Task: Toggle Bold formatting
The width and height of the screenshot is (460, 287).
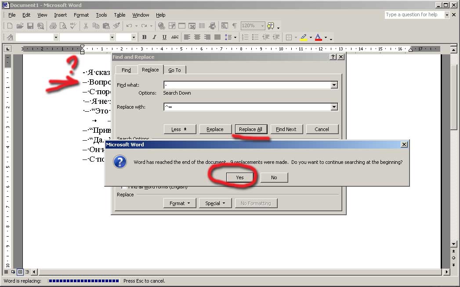Action: (x=145, y=37)
